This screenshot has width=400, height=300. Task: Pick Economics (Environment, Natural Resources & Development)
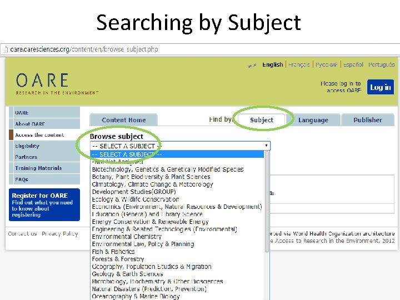pyautogui.click(x=177, y=207)
